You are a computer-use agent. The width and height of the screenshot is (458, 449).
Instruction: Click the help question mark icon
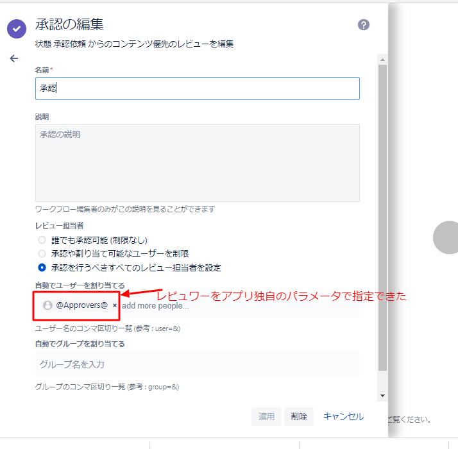pos(363,25)
